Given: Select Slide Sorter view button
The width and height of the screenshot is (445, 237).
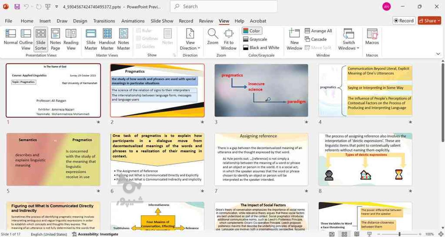Looking at the screenshot, I should click(x=41, y=39).
